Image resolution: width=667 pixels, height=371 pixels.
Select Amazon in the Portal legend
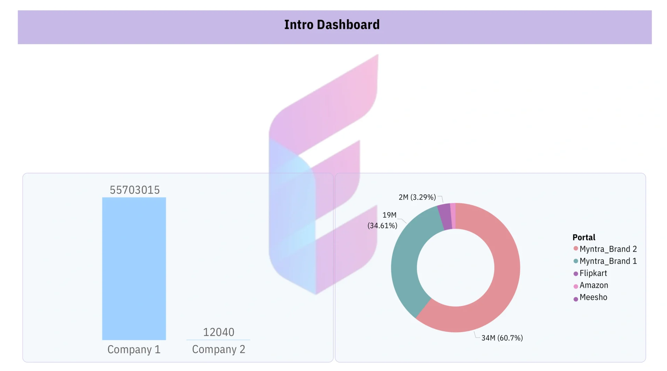pos(594,285)
